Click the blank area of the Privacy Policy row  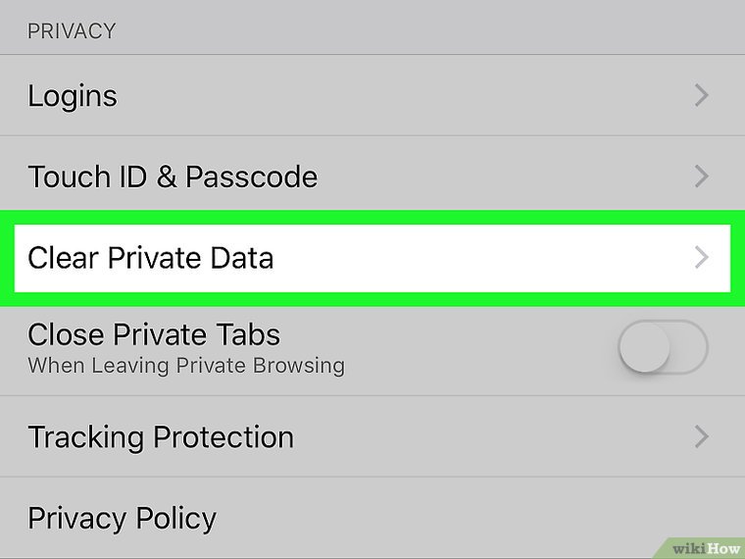[471, 519]
